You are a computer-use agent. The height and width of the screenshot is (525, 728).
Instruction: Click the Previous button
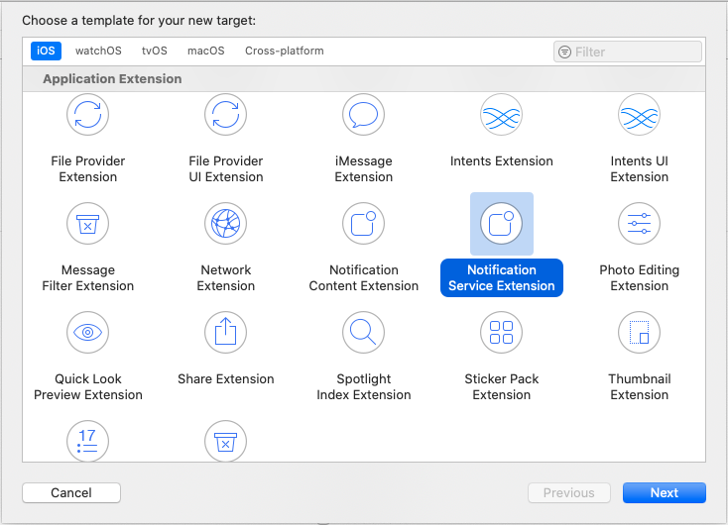[x=568, y=492]
